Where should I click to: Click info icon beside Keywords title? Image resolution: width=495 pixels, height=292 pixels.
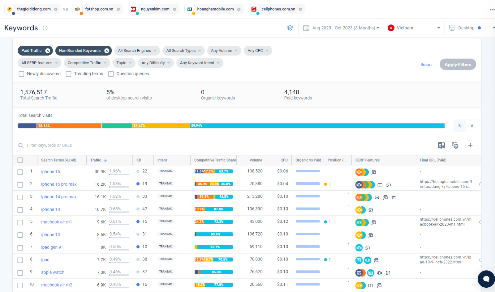click(45, 28)
